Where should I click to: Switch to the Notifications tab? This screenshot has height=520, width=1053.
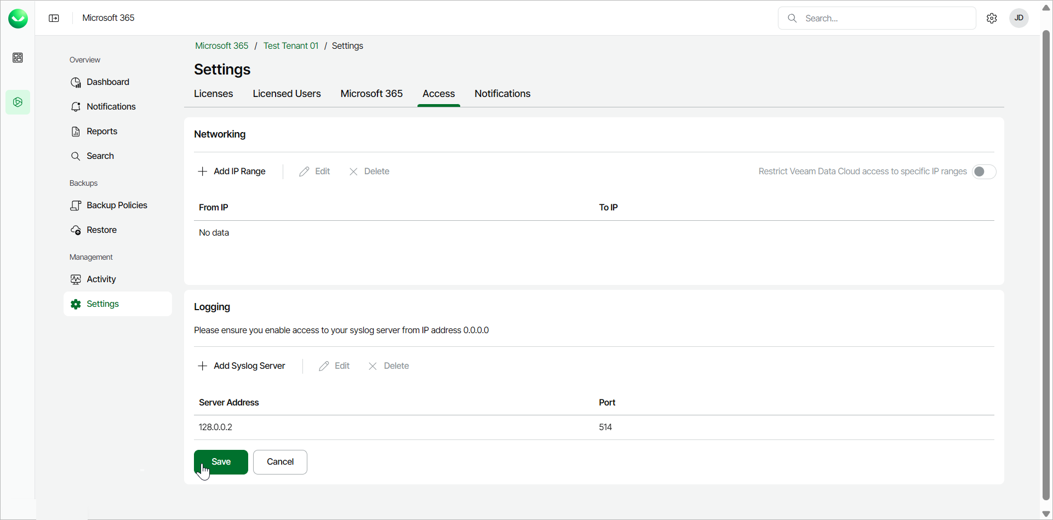pos(502,94)
